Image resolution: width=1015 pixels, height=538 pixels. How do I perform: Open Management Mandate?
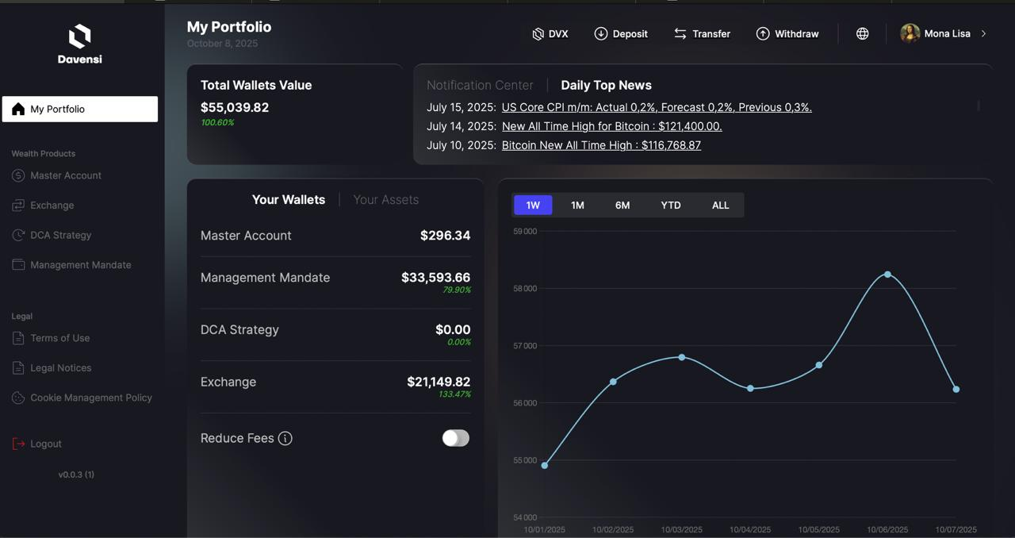[80, 264]
